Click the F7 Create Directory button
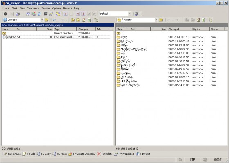Image resolution: width=229 pixels, height=163 pixels. 82,154
